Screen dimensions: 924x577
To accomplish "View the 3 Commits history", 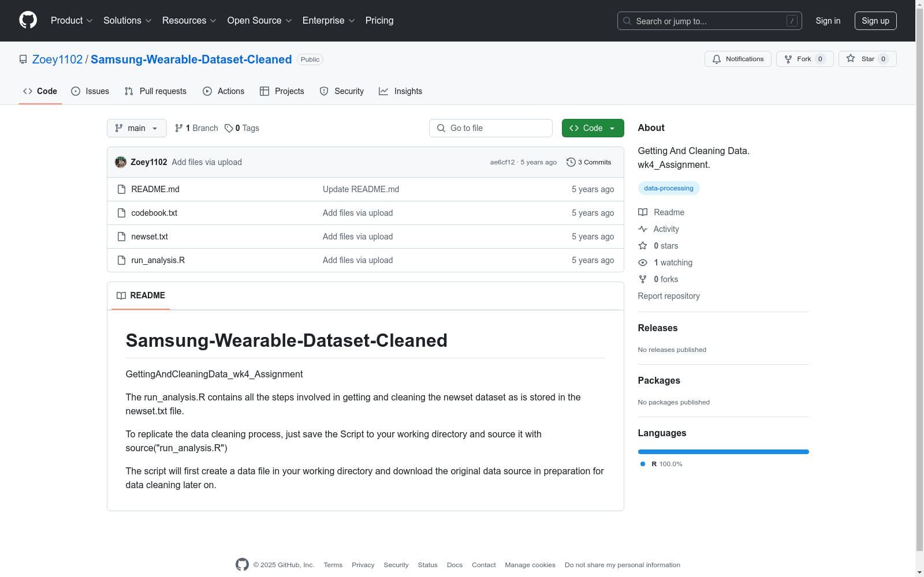I will [x=589, y=162].
